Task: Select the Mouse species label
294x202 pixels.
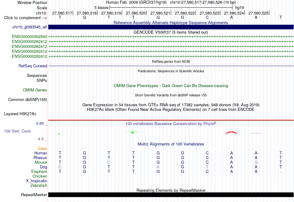Action: tap(41, 162)
